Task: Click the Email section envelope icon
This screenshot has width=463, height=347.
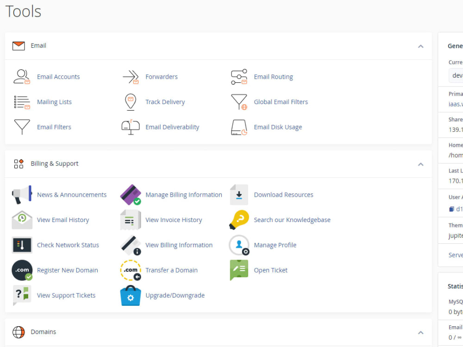Action: pos(19,46)
